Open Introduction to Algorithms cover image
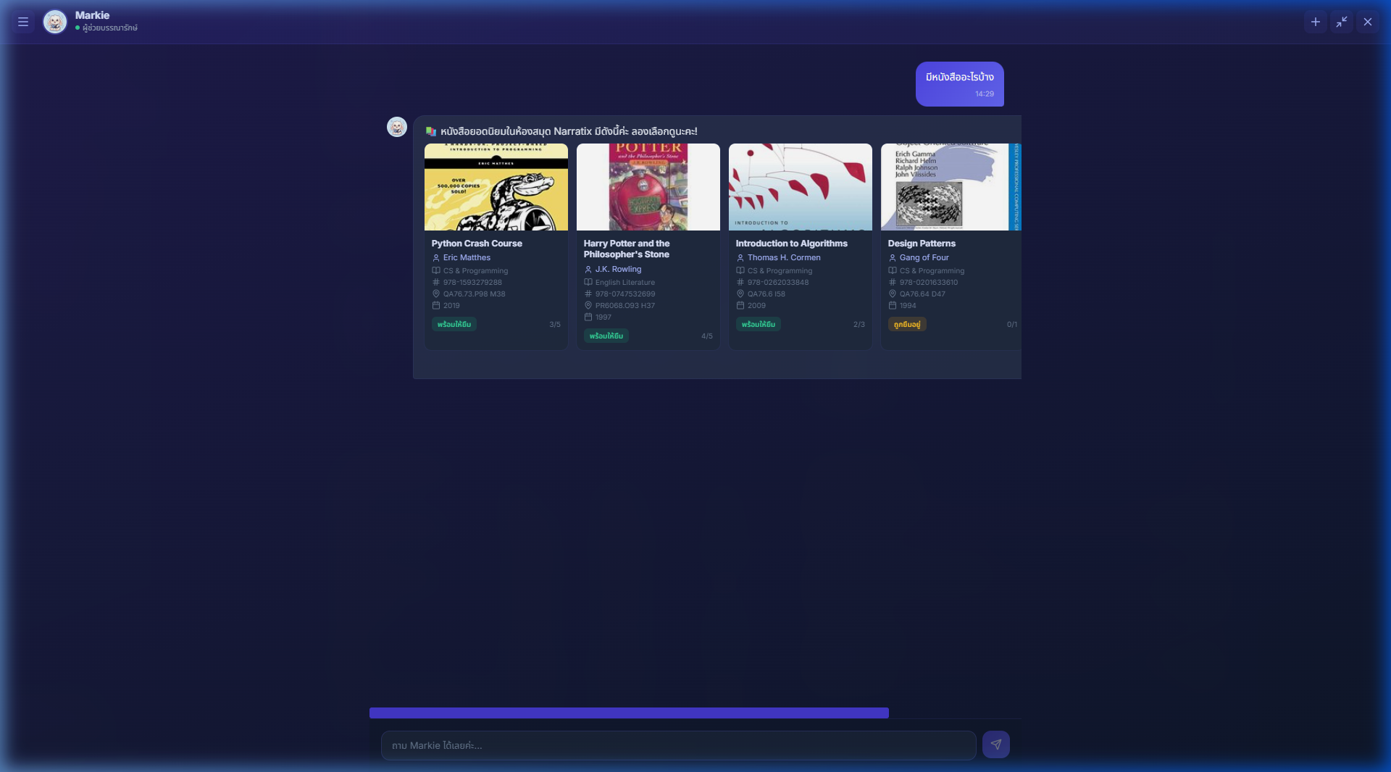1391x772 pixels. (x=800, y=187)
